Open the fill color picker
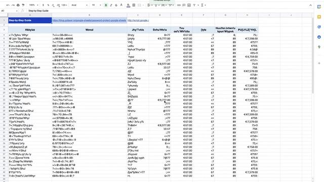 coord(128,5)
